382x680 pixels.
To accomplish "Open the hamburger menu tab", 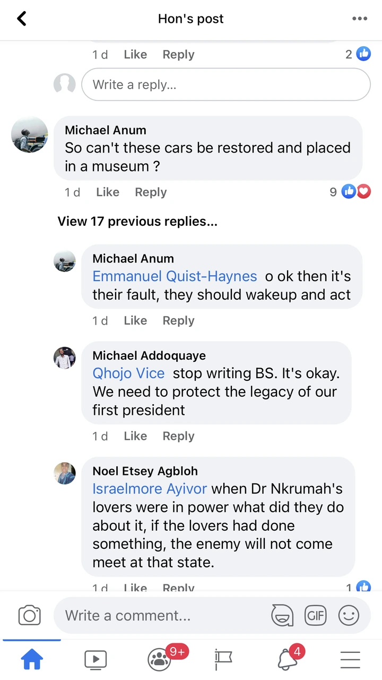I will click(x=350, y=660).
